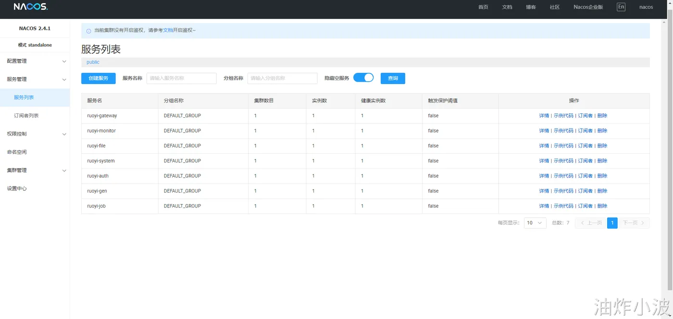
Task: Focus the 分组名称 input field
Action: (282, 78)
